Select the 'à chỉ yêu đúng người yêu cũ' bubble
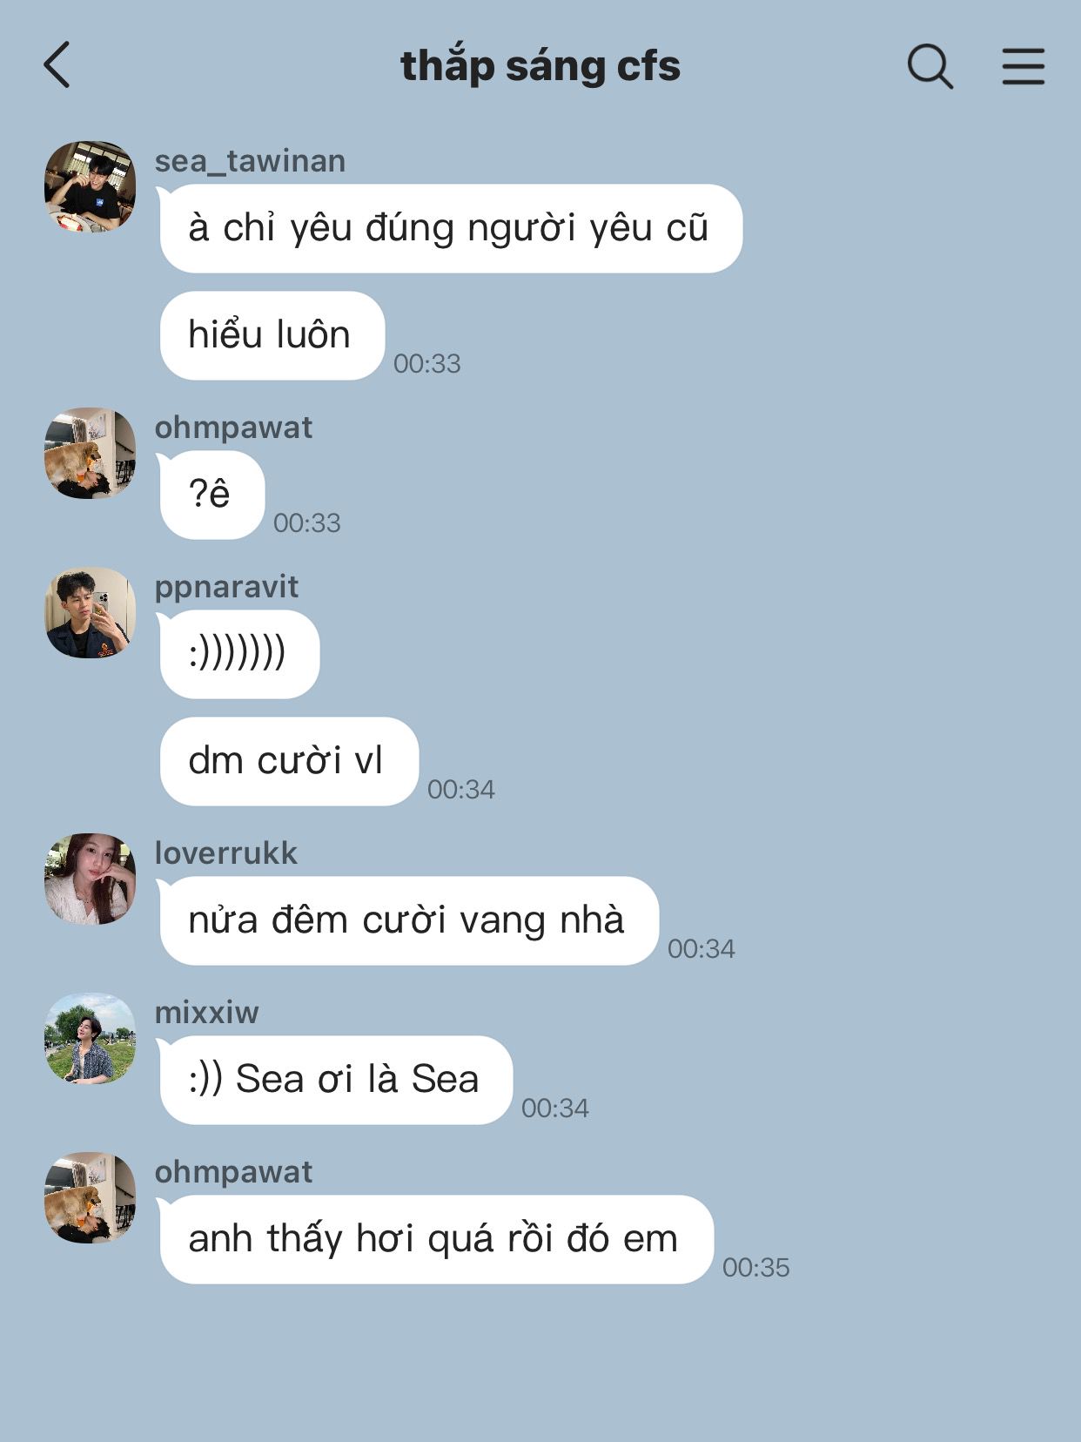 (x=450, y=228)
